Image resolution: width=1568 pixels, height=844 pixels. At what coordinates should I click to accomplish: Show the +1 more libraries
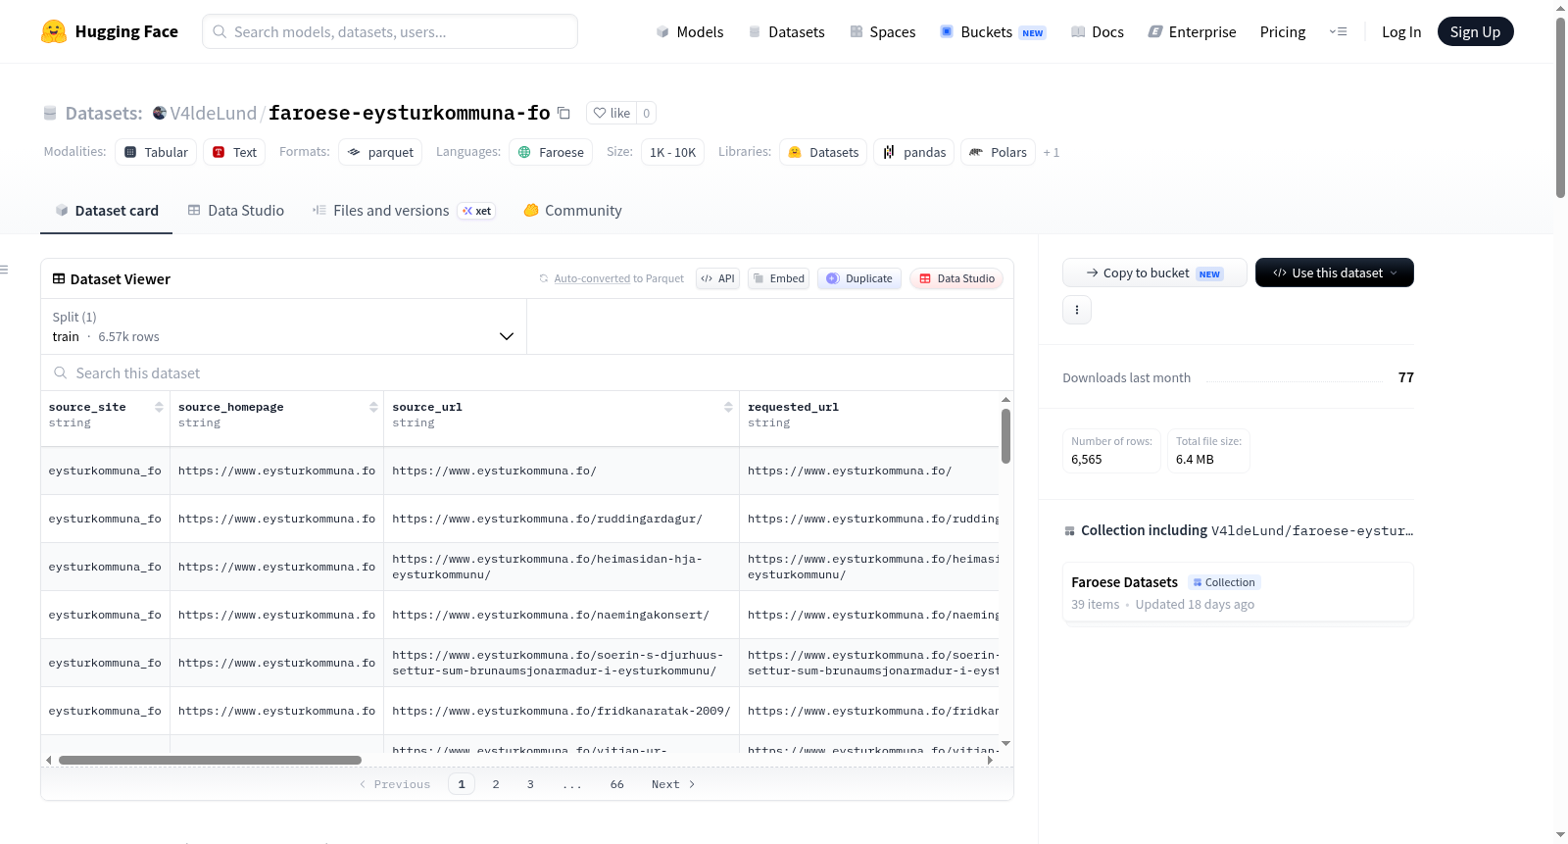coord(1052,152)
